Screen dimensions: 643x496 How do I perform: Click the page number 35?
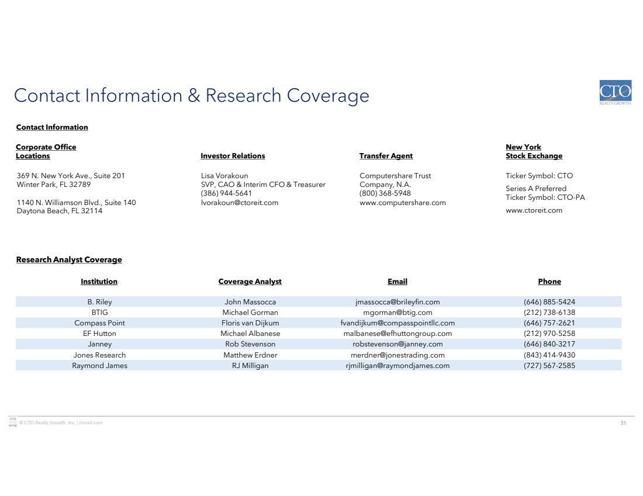(623, 422)
